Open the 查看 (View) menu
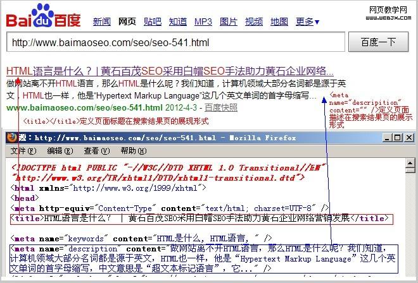 pos(95,151)
